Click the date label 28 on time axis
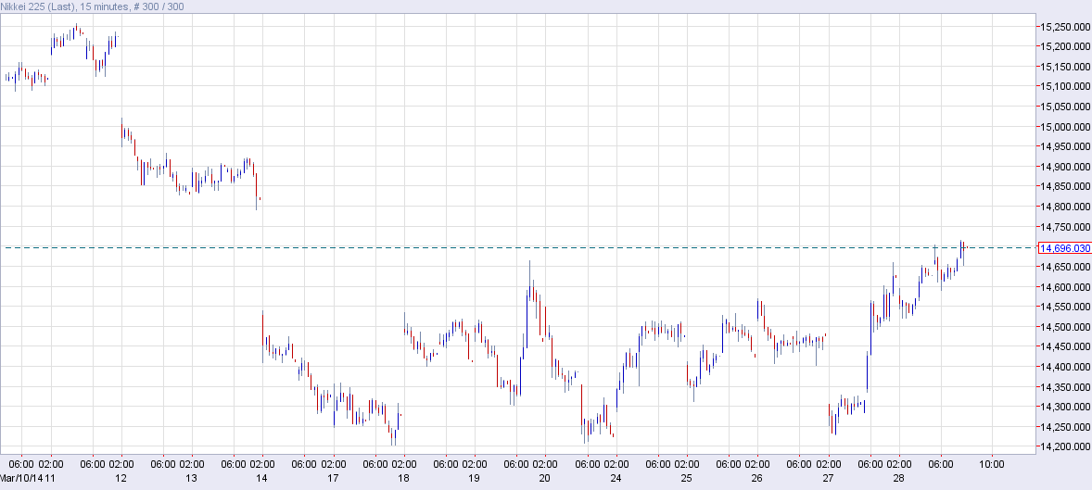The width and height of the screenshot is (1092, 490). click(x=898, y=478)
